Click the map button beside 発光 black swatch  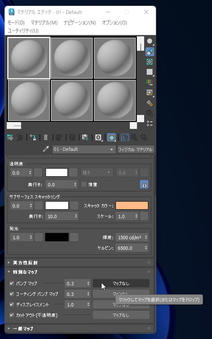tap(74, 237)
